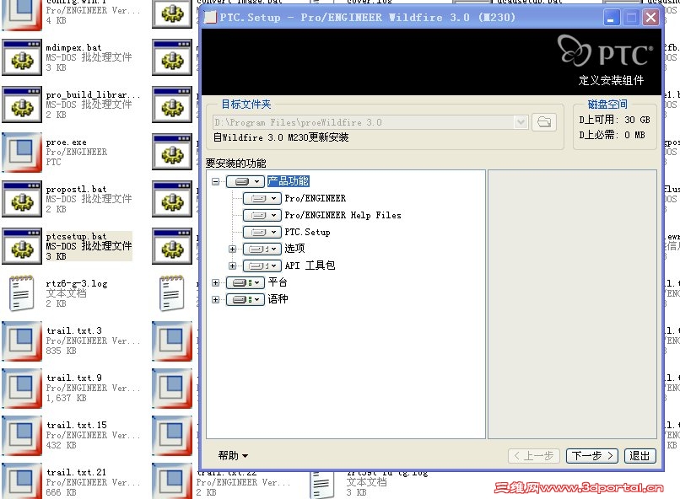The width and height of the screenshot is (680, 499).
Task: Expand the API 工具包 tree node
Action: coord(233,266)
